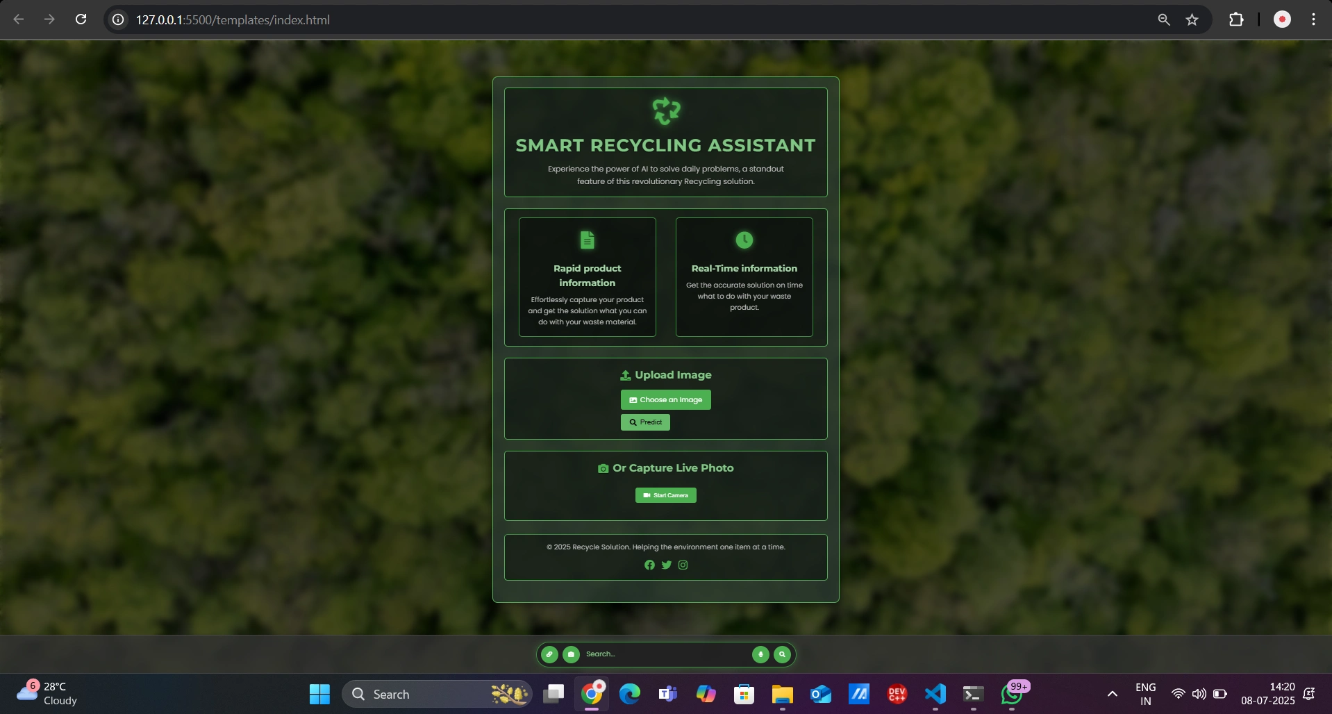The height and width of the screenshot is (714, 1332).
Task: Click the browser address bar URL
Action: 233,20
